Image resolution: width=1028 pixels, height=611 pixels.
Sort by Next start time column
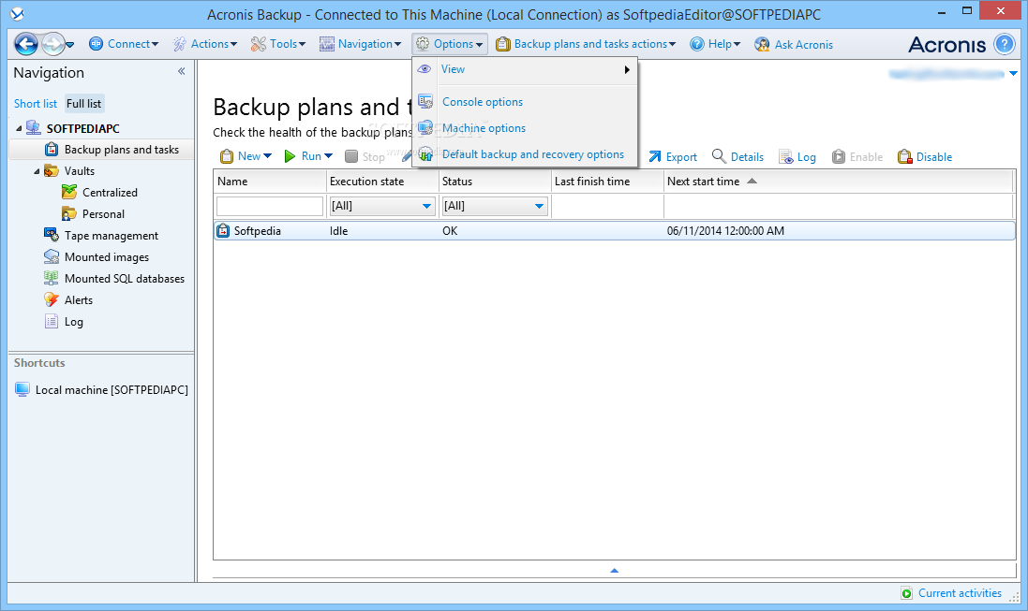[839, 182]
